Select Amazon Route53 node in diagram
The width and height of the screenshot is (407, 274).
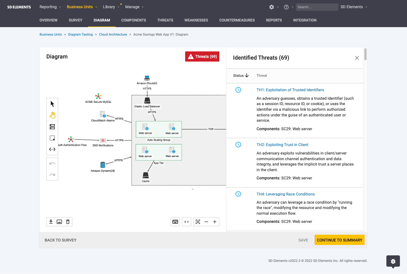[x=147, y=78]
